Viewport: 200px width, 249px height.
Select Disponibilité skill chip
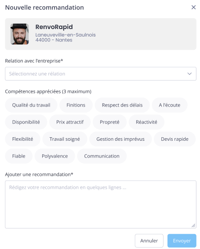pyautogui.click(x=26, y=122)
